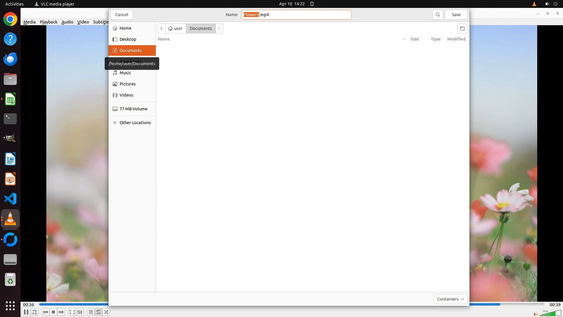
Task: Create a new folder with folder icon
Action: coord(462,28)
